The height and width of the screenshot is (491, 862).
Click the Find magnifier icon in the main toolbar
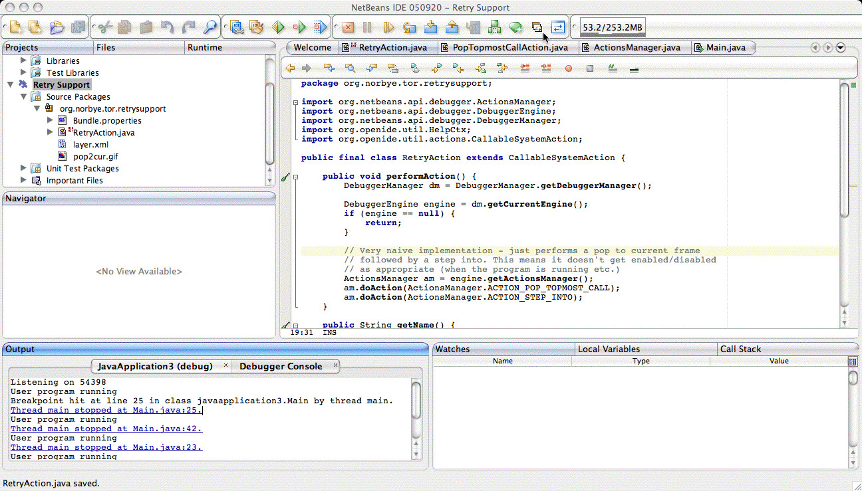click(x=210, y=27)
